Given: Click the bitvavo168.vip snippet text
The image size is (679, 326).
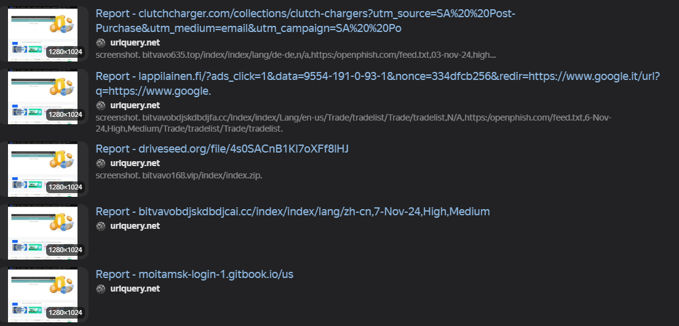Looking at the screenshot, I should click(x=179, y=176).
